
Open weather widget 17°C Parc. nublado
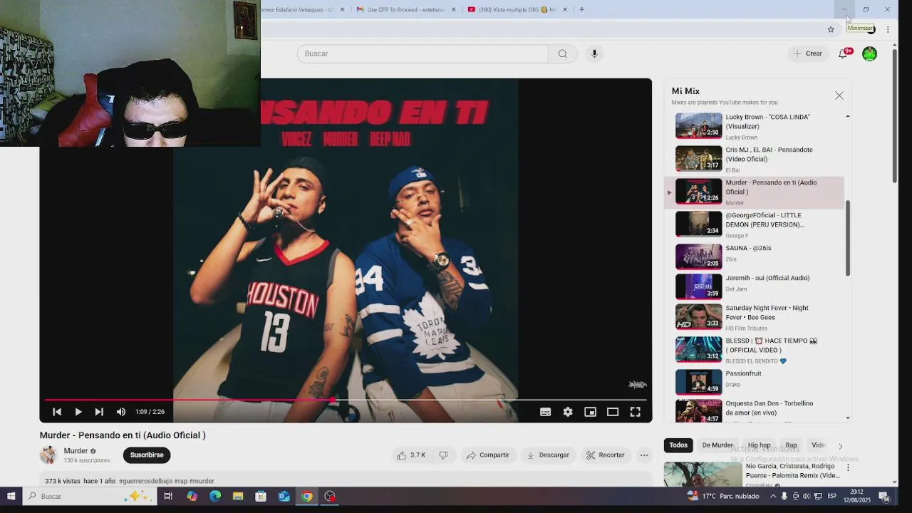pyautogui.click(x=723, y=496)
